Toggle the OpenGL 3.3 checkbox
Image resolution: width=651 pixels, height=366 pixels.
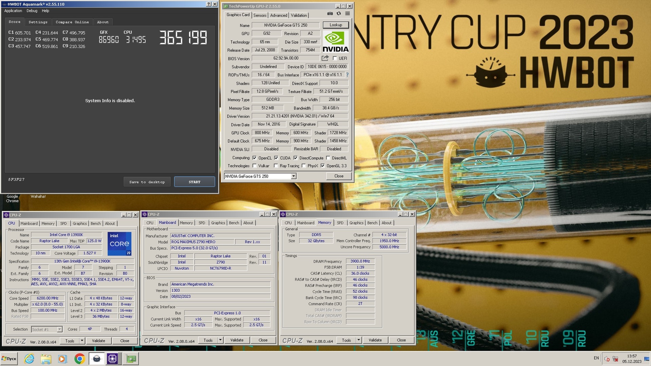coord(322,166)
